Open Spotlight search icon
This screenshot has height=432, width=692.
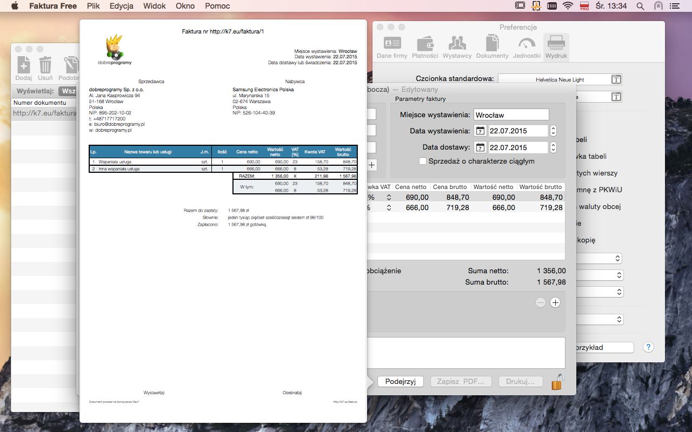(641, 6)
